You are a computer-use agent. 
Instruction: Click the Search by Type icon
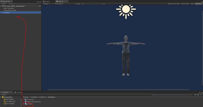(195, 95)
